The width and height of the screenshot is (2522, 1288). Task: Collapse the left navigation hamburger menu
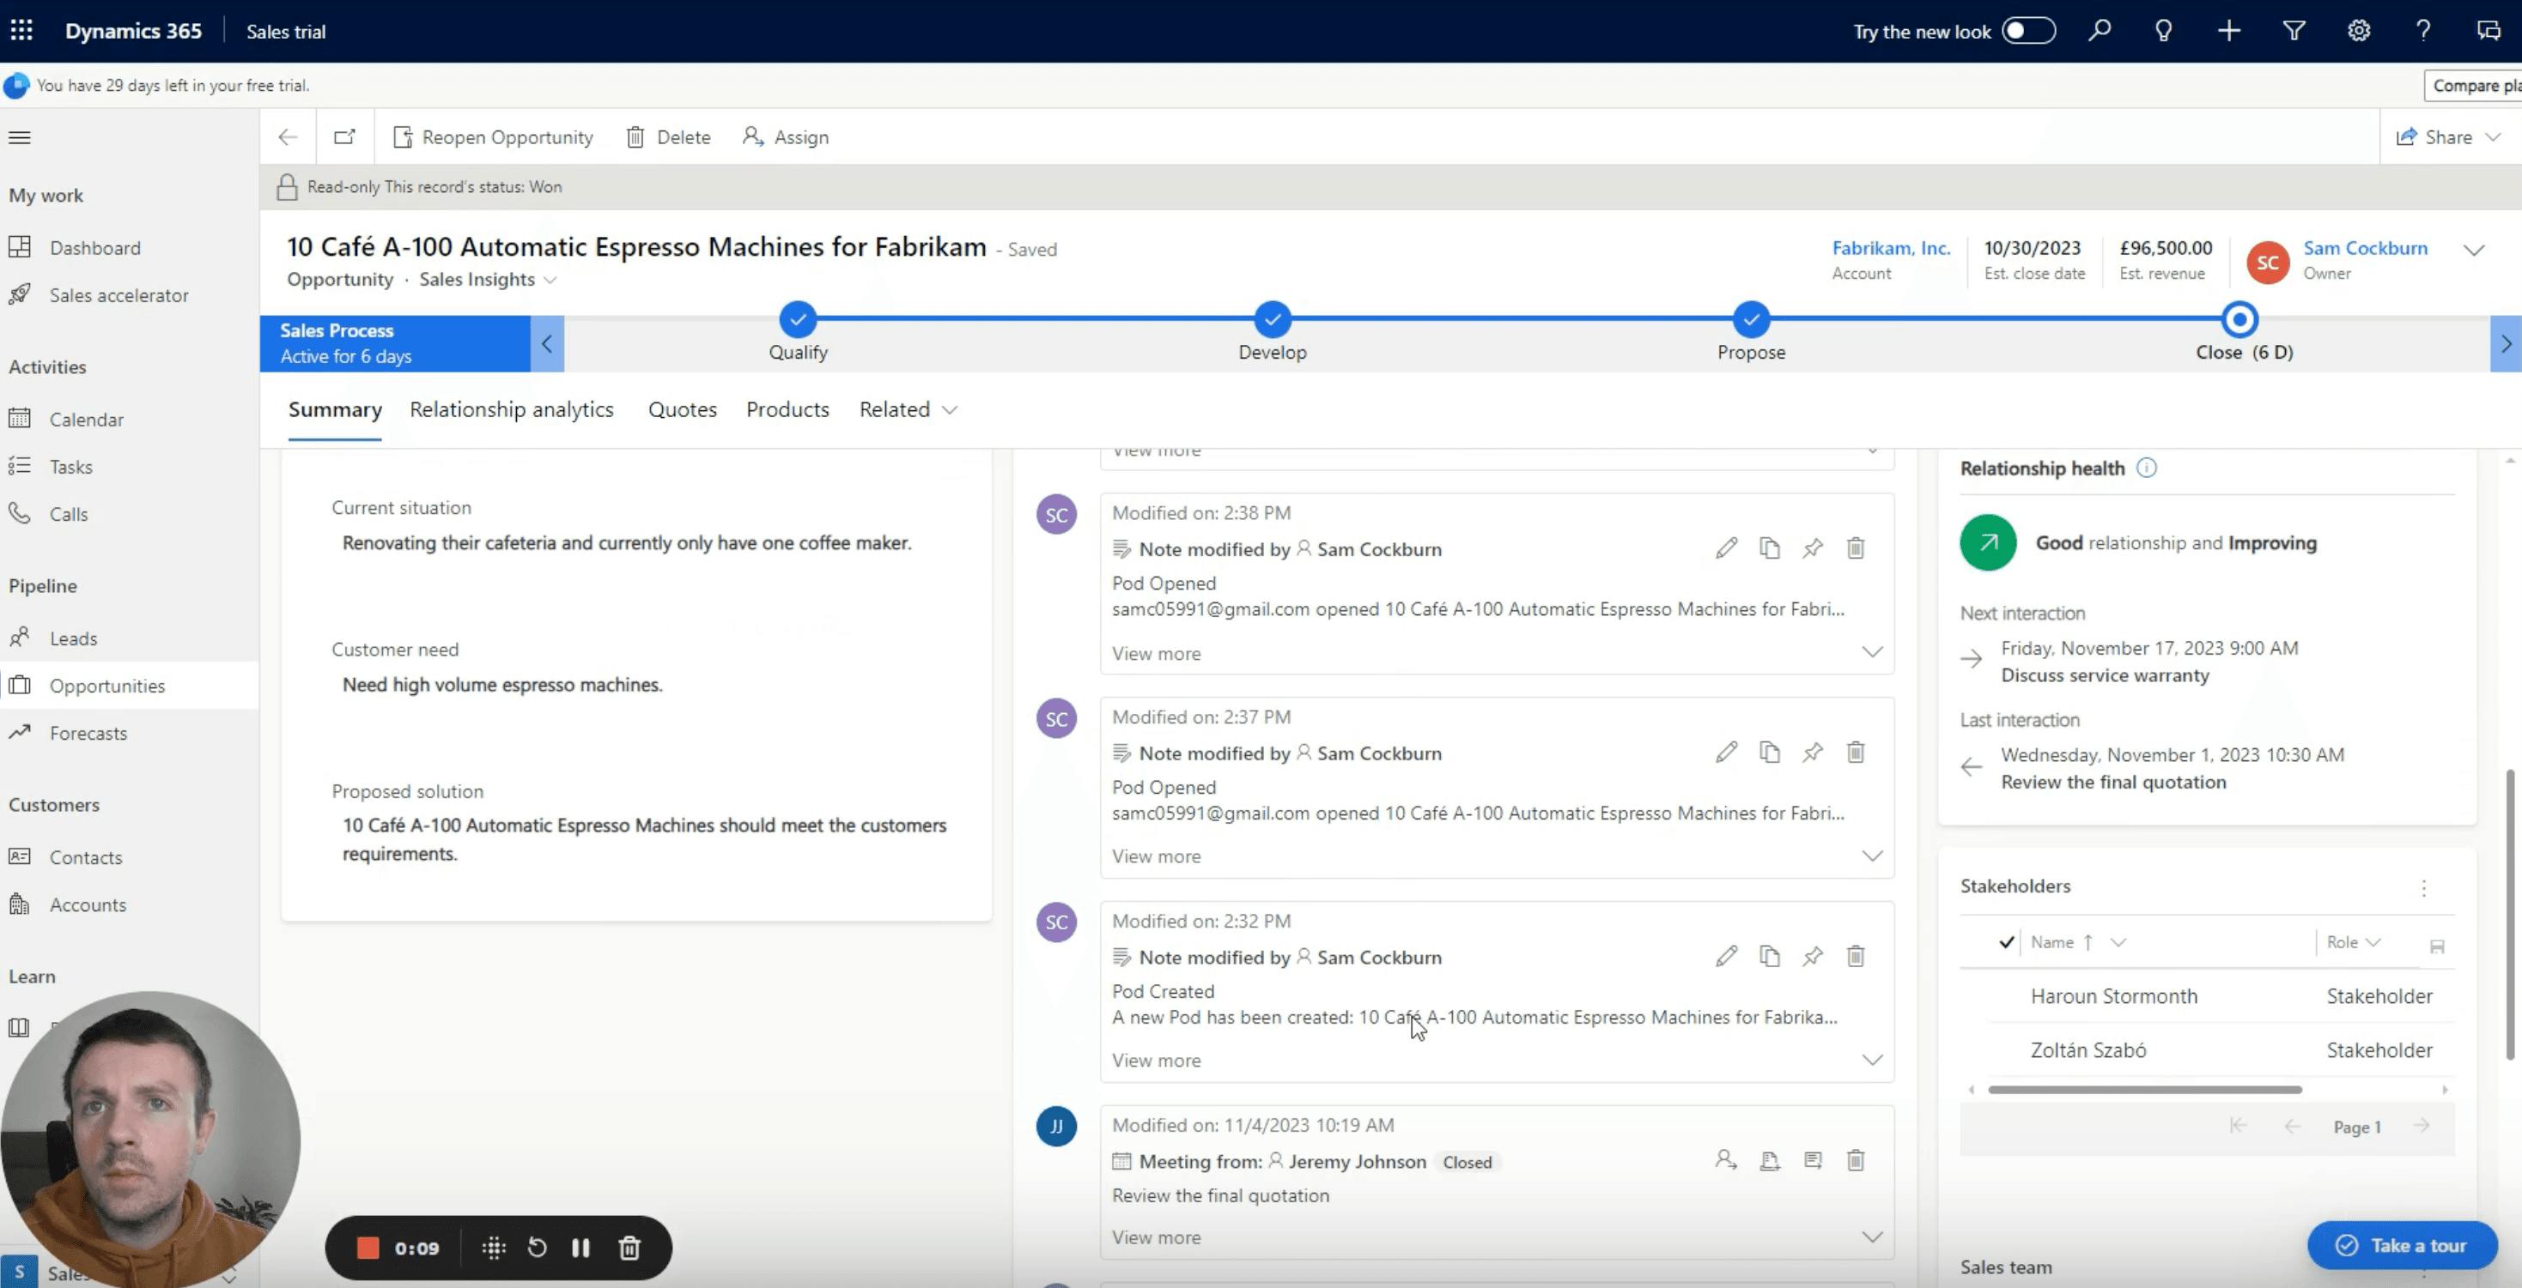(20, 137)
